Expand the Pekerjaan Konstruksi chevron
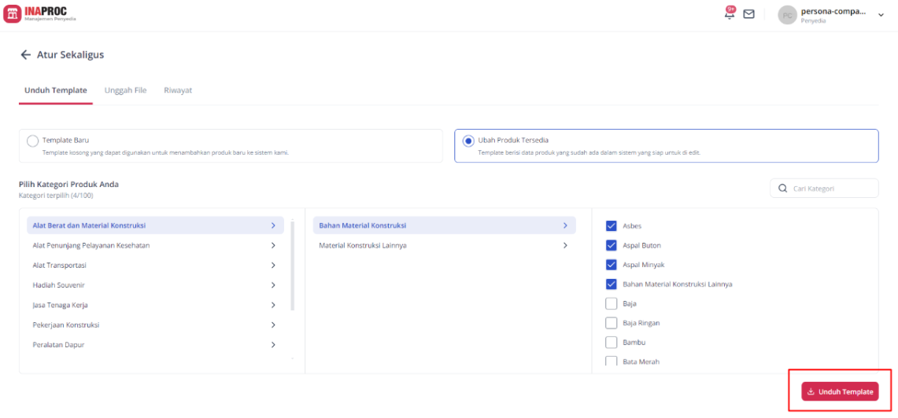 tap(273, 324)
